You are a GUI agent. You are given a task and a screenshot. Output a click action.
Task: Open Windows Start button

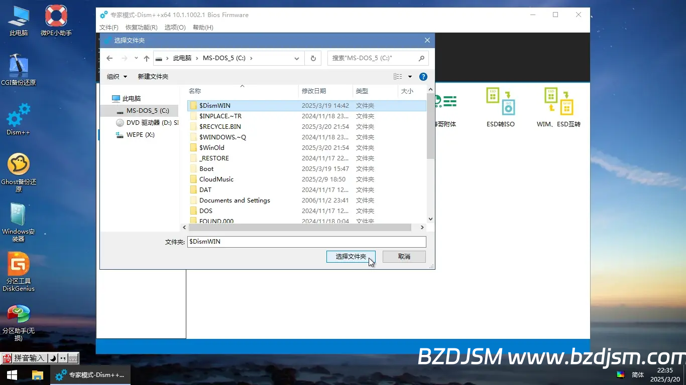click(12, 375)
